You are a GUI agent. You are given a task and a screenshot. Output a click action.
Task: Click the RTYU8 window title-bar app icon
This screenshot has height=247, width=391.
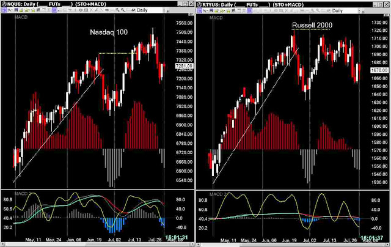pos(200,5)
